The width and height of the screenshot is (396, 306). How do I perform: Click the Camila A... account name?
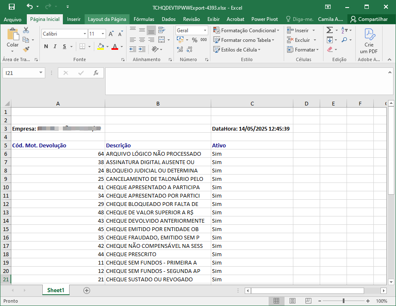(x=330, y=19)
